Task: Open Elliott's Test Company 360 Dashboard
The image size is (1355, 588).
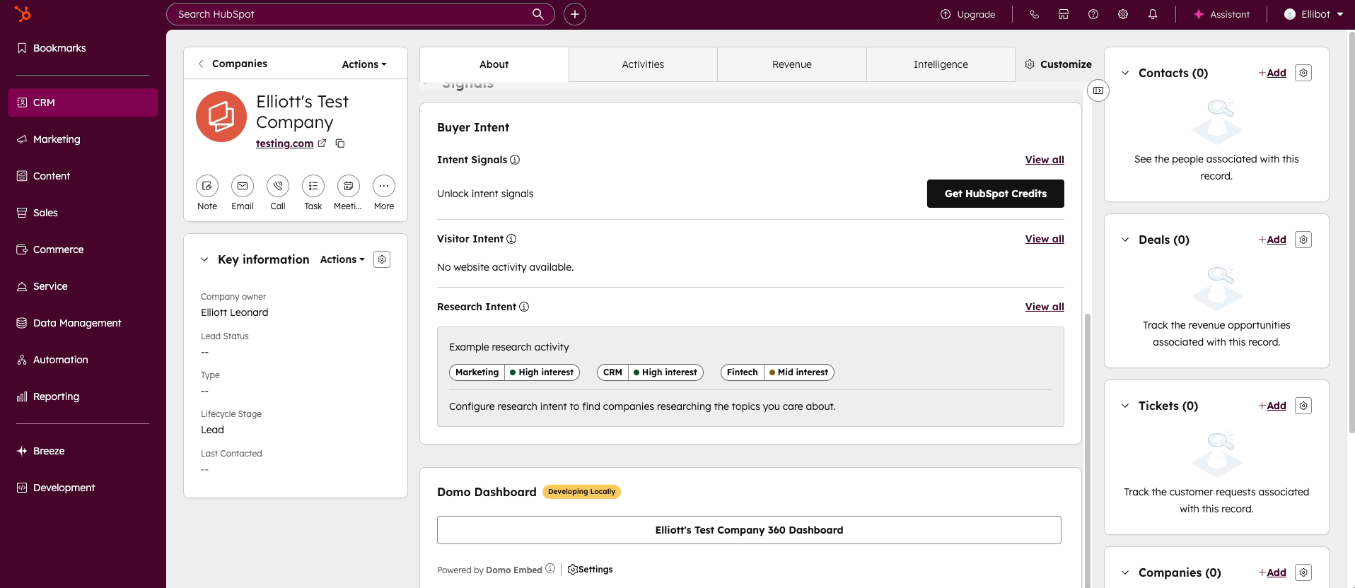Action: [x=749, y=530]
